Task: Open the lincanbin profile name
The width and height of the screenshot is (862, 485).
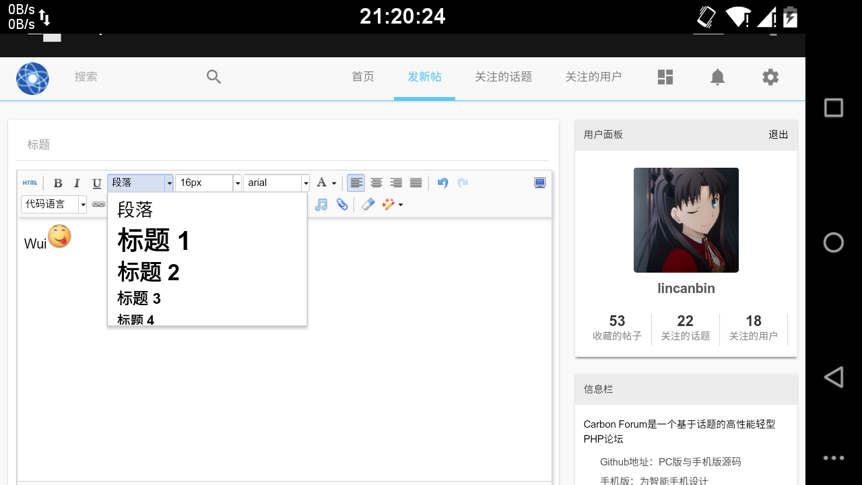Action: [686, 288]
